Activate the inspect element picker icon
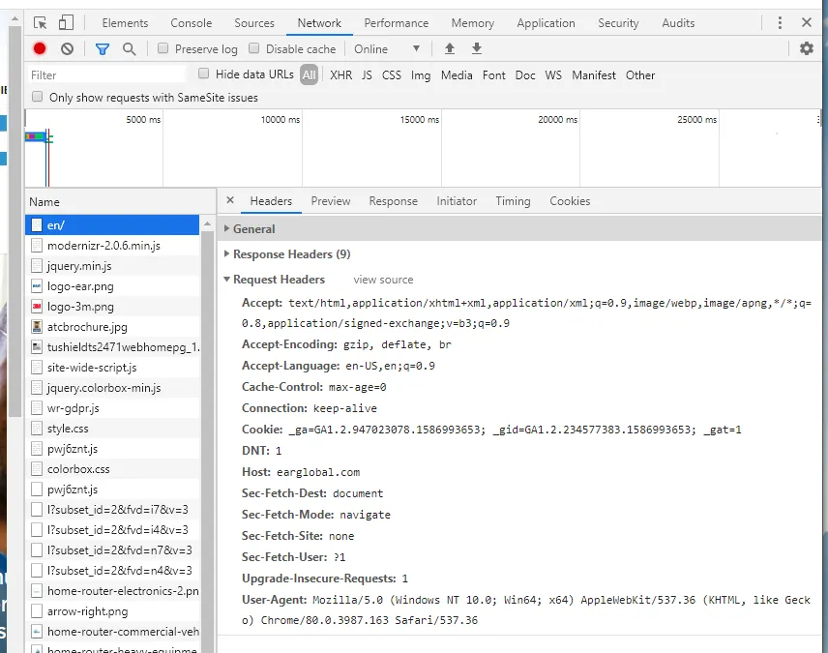 [40, 22]
